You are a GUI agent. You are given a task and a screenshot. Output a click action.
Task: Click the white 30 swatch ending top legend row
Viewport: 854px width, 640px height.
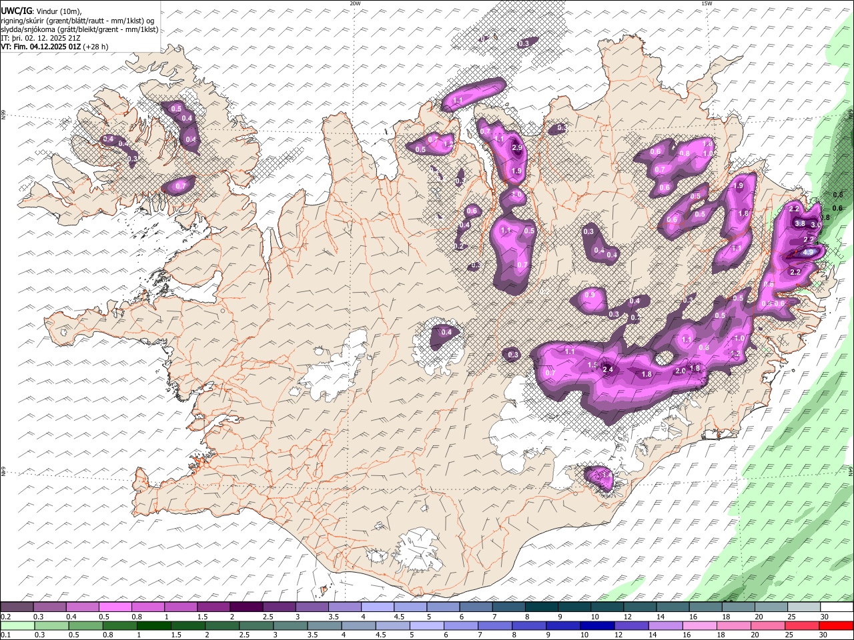pyautogui.click(x=838, y=607)
